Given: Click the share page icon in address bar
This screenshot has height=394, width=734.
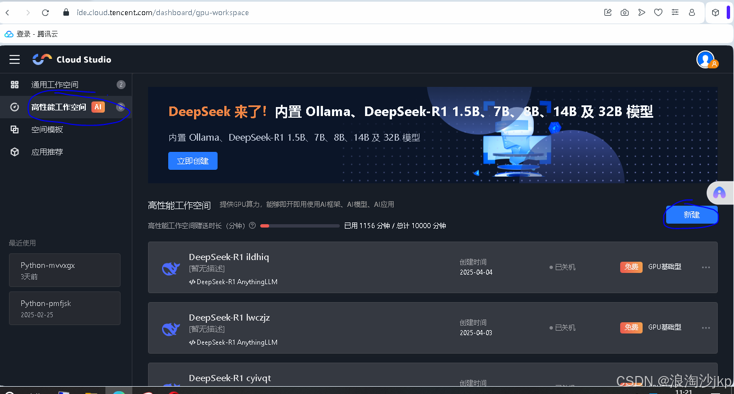Looking at the screenshot, I should [x=608, y=12].
